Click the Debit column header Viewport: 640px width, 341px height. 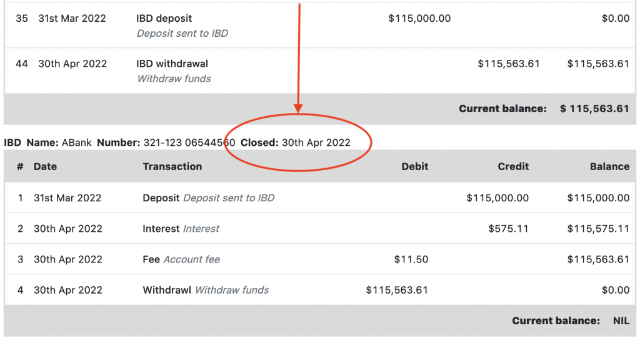[x=415, y=166]
